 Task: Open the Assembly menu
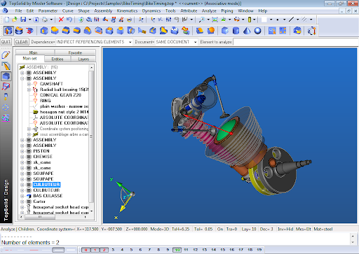[103, 11]
